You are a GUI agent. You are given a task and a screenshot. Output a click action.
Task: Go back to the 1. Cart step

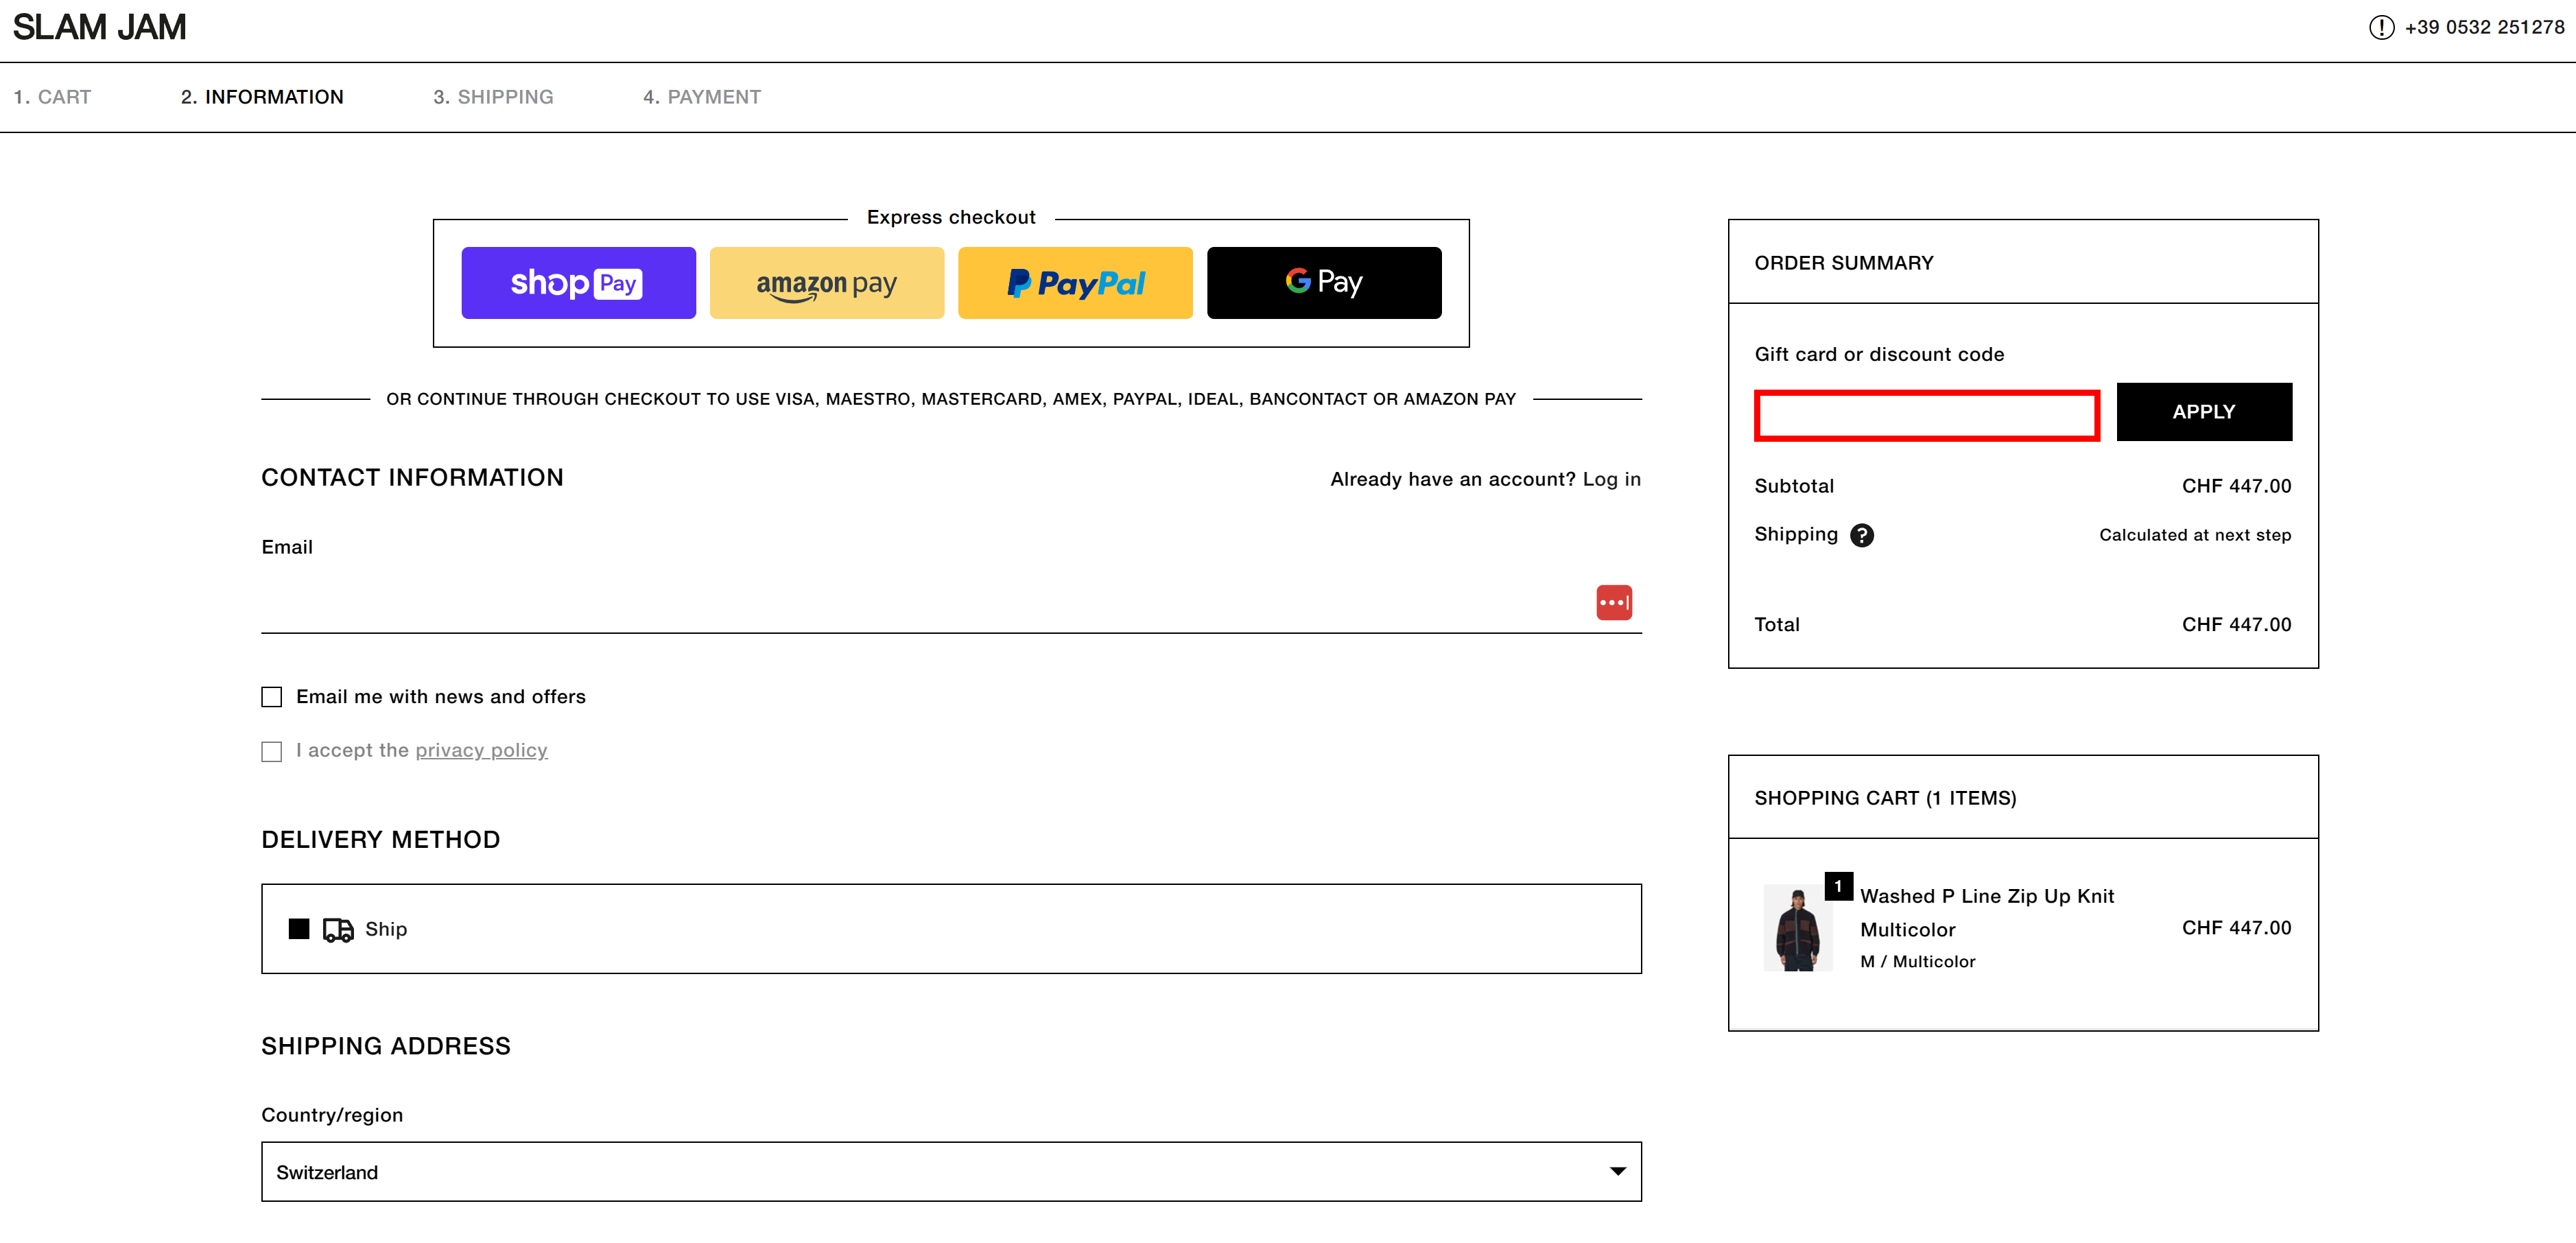(x=52, y=97)
